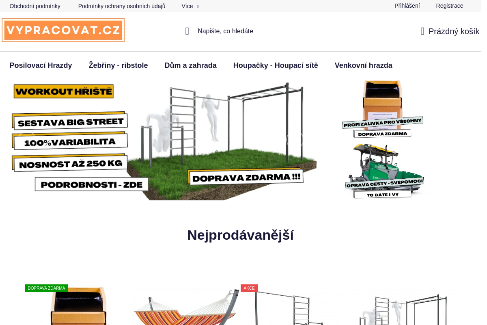Select the Žebřiny - ribstole menu item
Image resolution: width=487 pixels, height=325 pixels.
[118, 65]
